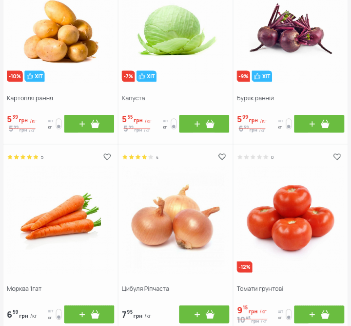Toggle шт/кг unit for Томати грунтові
Screen dimensions: 351x326
tap(289, 314)
